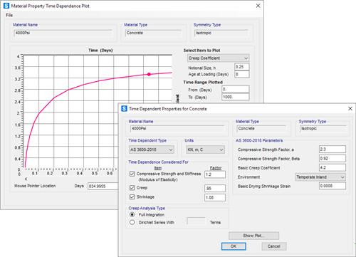
Task: Close the Material Property Time Dependence Plot window
Action: point(258,6)
